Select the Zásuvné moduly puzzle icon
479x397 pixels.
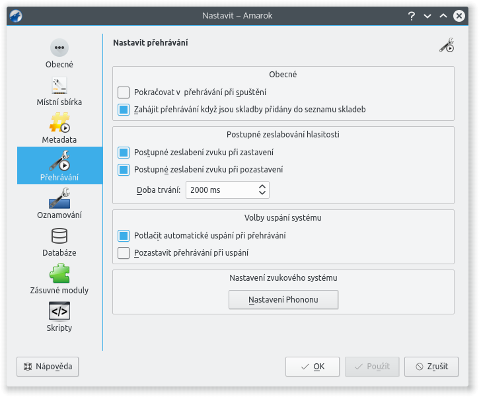pos(59,273)
